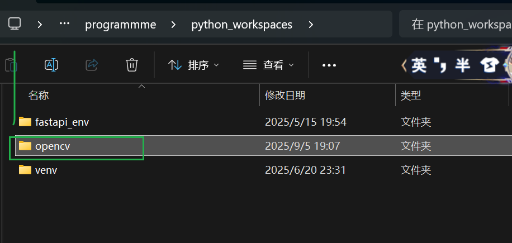The width and height of the screenshot is (512, 243).
Task: Click the This PC monitor icon
Action: click(15, 24)
